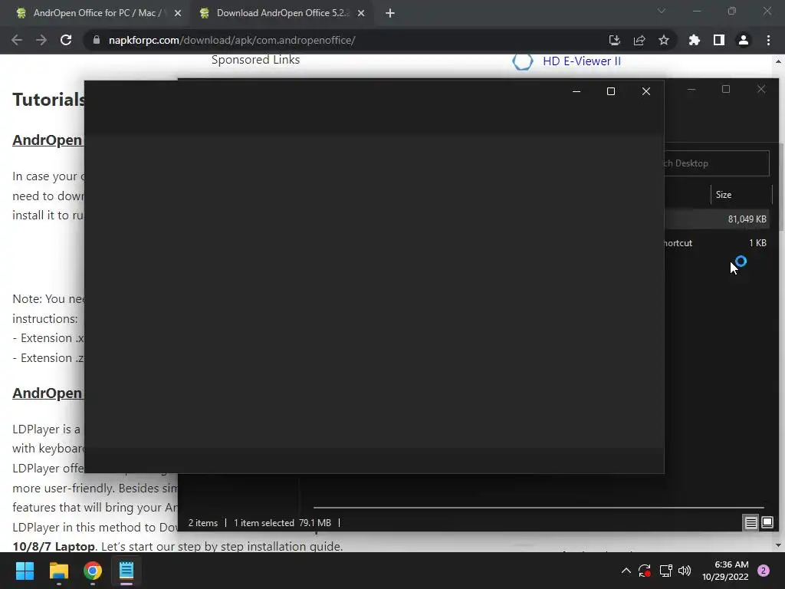Close the Download AndrOpen Office tab
The width and height of the screenshot is (785, 589).
click(361, 13)
